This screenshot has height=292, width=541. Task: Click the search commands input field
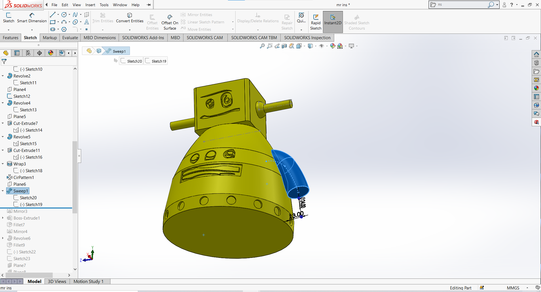pyautogui.click(x=462, y=5)
